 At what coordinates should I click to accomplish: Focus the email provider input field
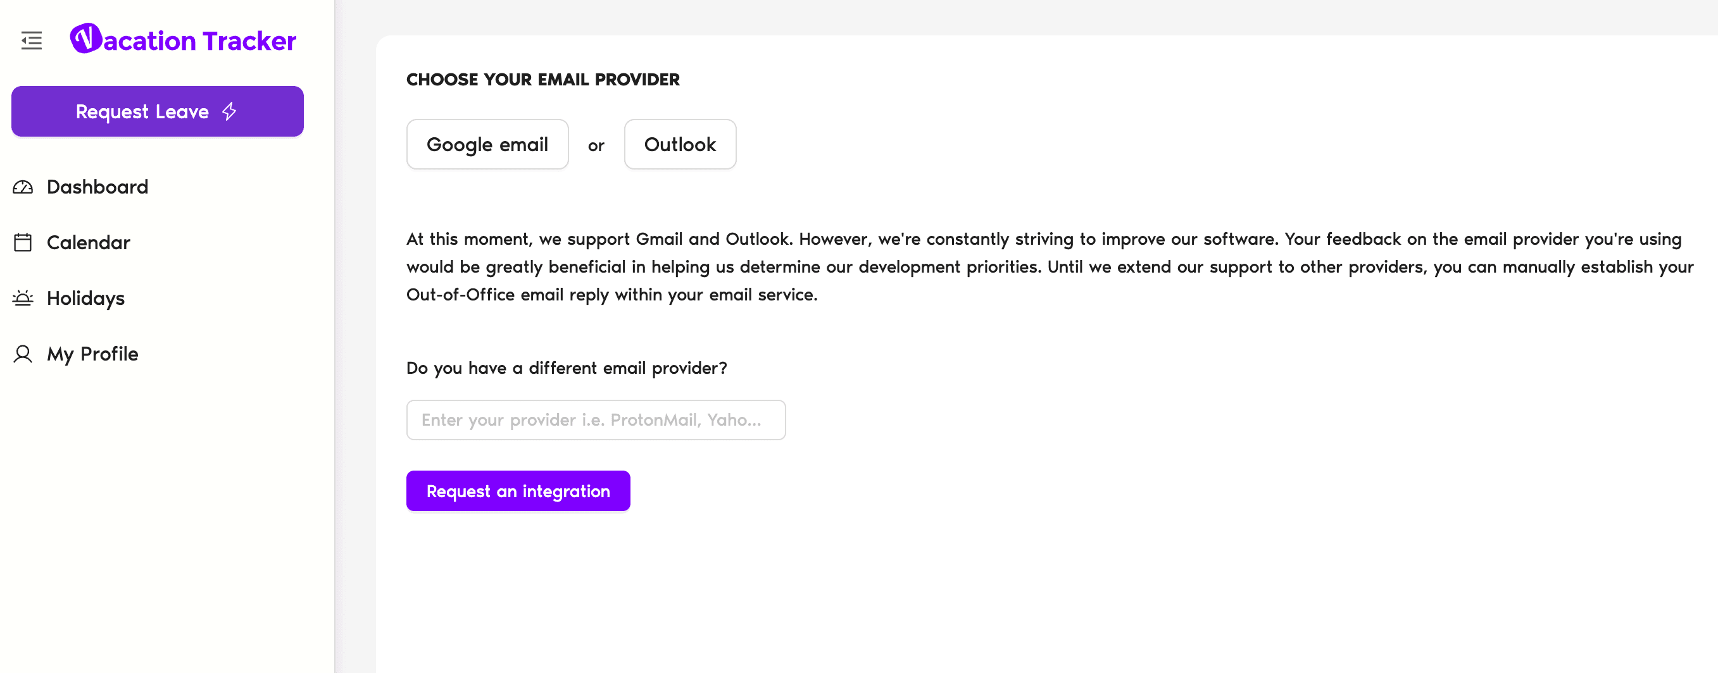[x=596, y=420]
